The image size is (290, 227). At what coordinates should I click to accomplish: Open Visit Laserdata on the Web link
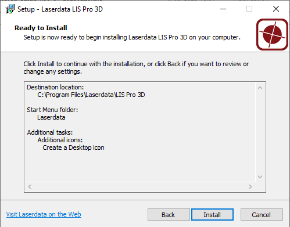pos(44,214)
